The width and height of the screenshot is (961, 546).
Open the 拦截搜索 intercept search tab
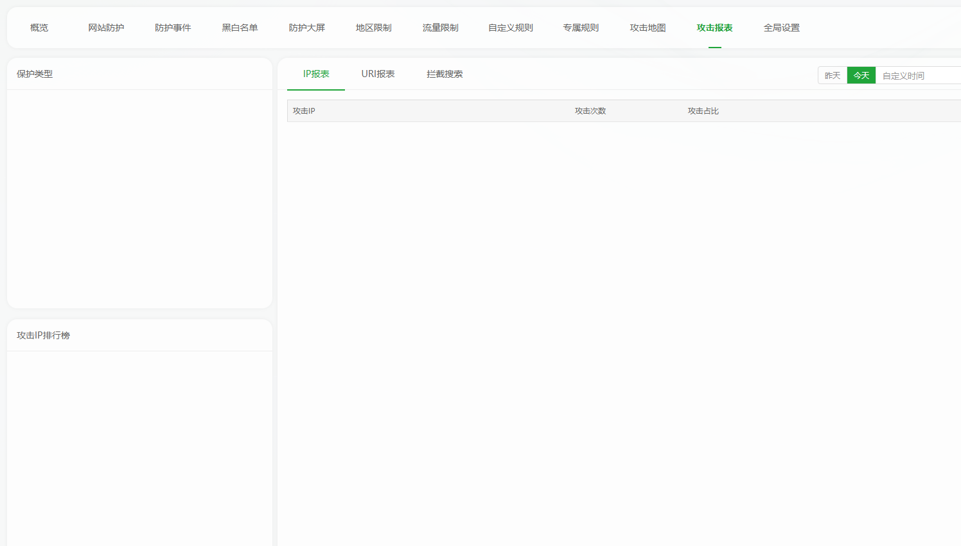(x=443, y=74)
